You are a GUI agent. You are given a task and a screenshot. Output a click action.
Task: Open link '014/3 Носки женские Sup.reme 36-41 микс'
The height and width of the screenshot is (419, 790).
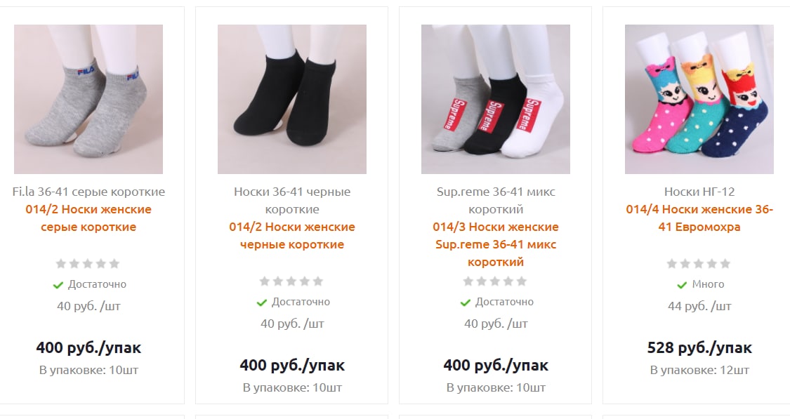[x=495, y=244]
